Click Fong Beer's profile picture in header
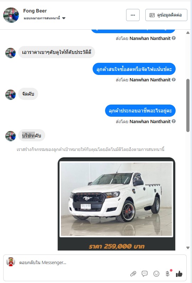 pos(11,15)
